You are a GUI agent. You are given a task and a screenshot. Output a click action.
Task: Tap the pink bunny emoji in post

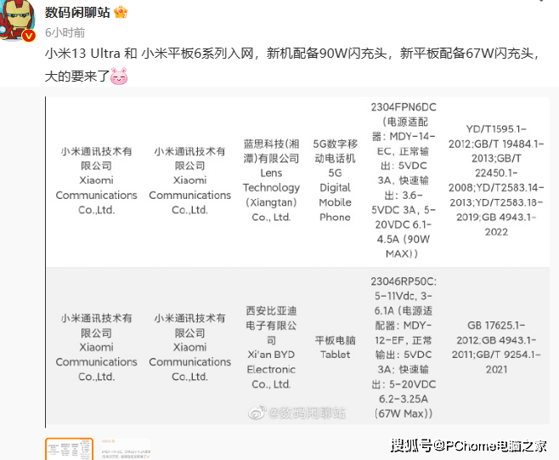119,76
